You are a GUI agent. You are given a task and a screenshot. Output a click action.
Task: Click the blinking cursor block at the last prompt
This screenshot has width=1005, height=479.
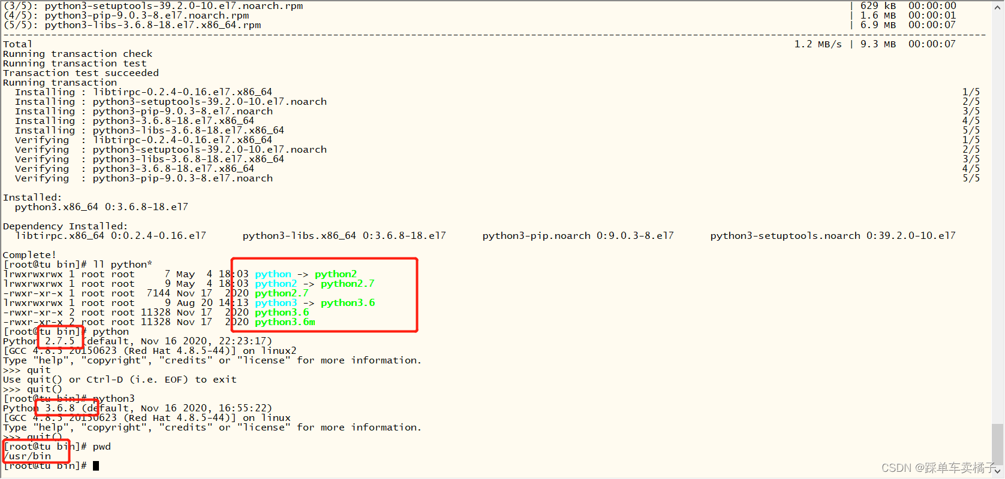tap(96, 466)
